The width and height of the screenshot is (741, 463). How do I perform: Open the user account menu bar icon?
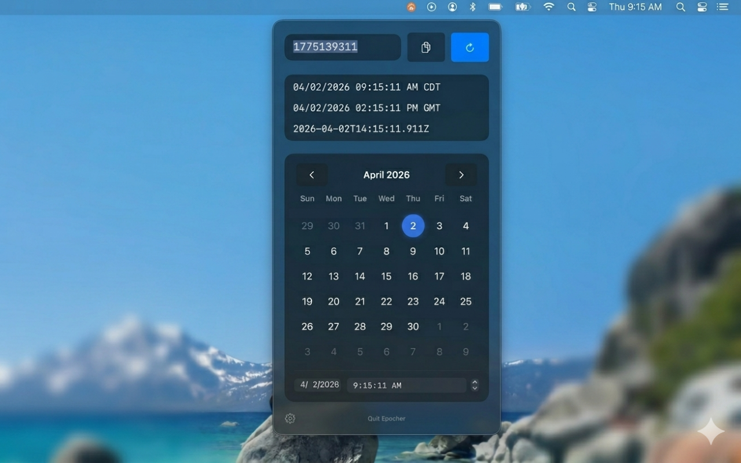coord(452,7)
